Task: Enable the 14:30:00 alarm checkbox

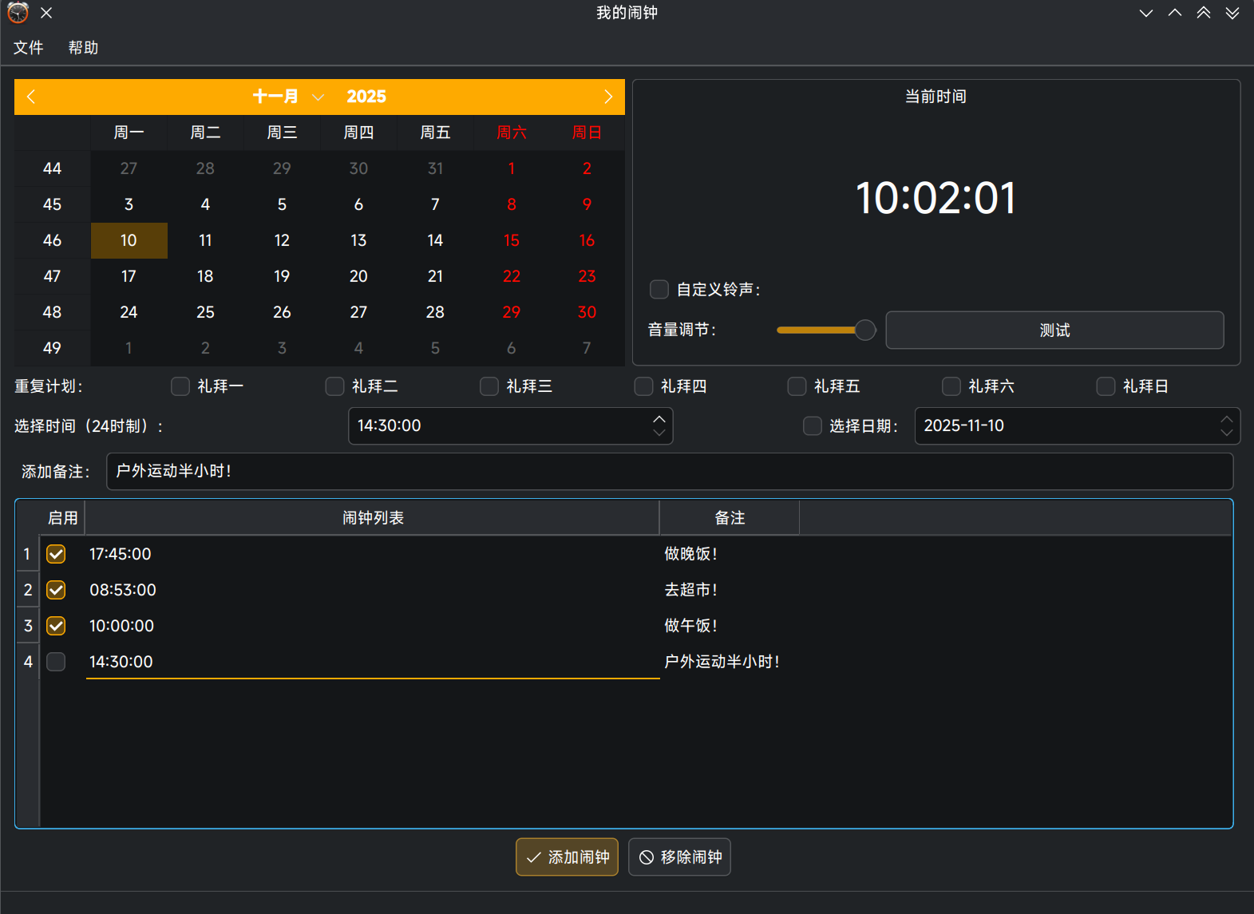Action: 56,662
